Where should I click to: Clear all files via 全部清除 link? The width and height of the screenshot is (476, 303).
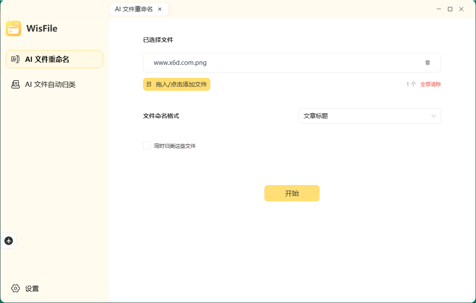coord(430,84)
